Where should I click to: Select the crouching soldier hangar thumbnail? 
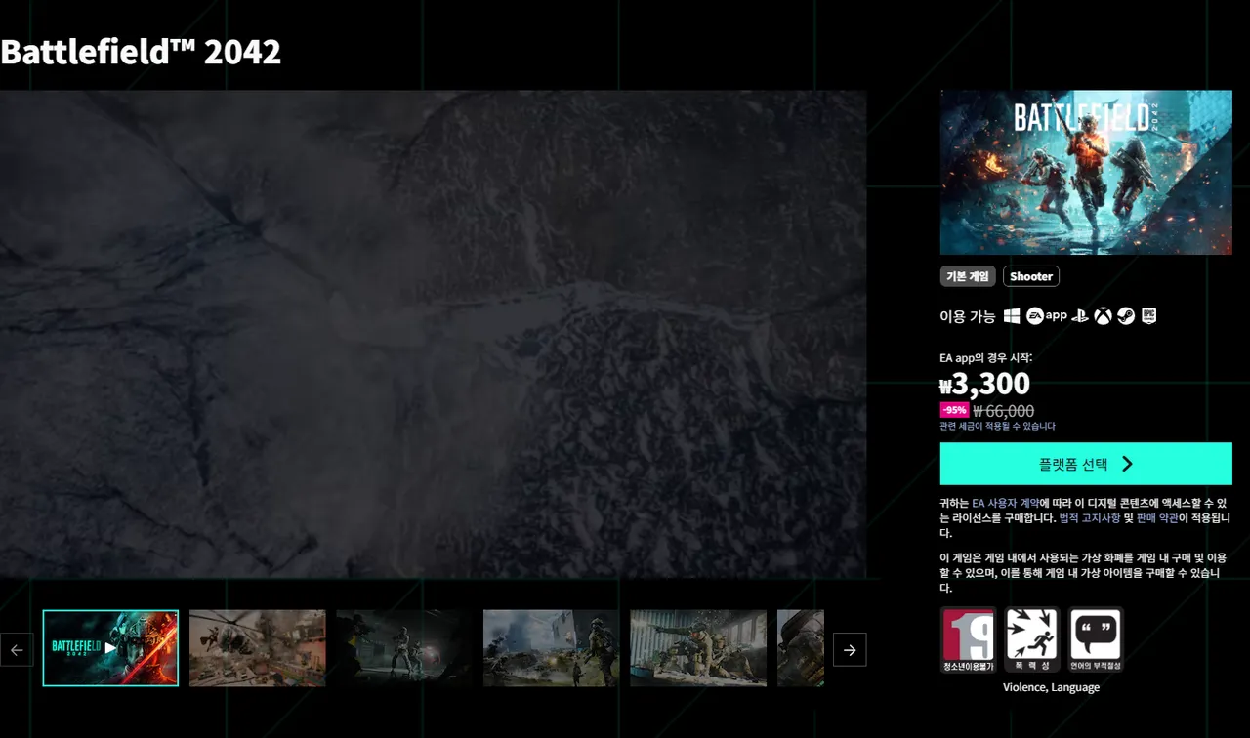tap(698, 648)
